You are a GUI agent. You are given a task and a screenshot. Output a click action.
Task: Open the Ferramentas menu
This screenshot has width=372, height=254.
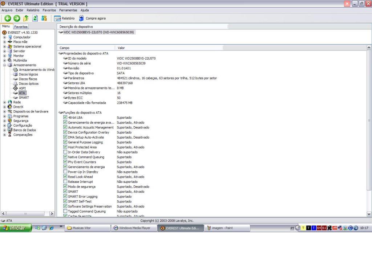(x=68, y=10)
